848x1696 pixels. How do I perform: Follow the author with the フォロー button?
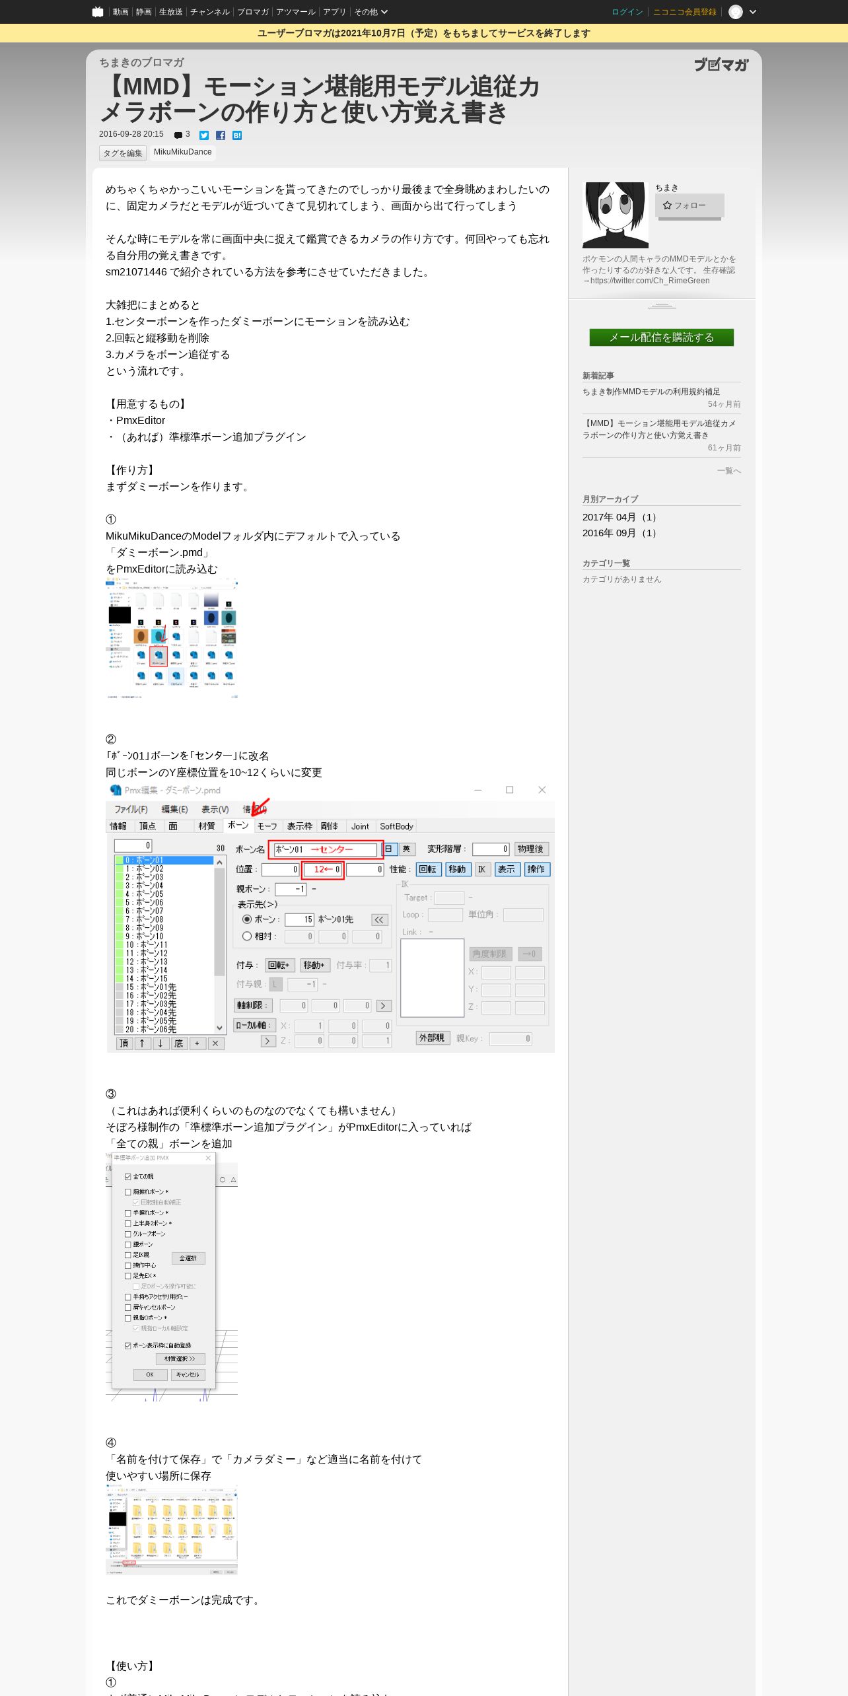tap(689, 205)
